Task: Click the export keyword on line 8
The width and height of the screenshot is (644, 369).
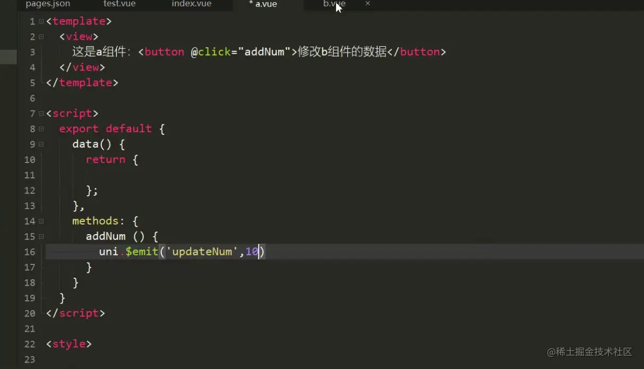Action: click(79, 129)
